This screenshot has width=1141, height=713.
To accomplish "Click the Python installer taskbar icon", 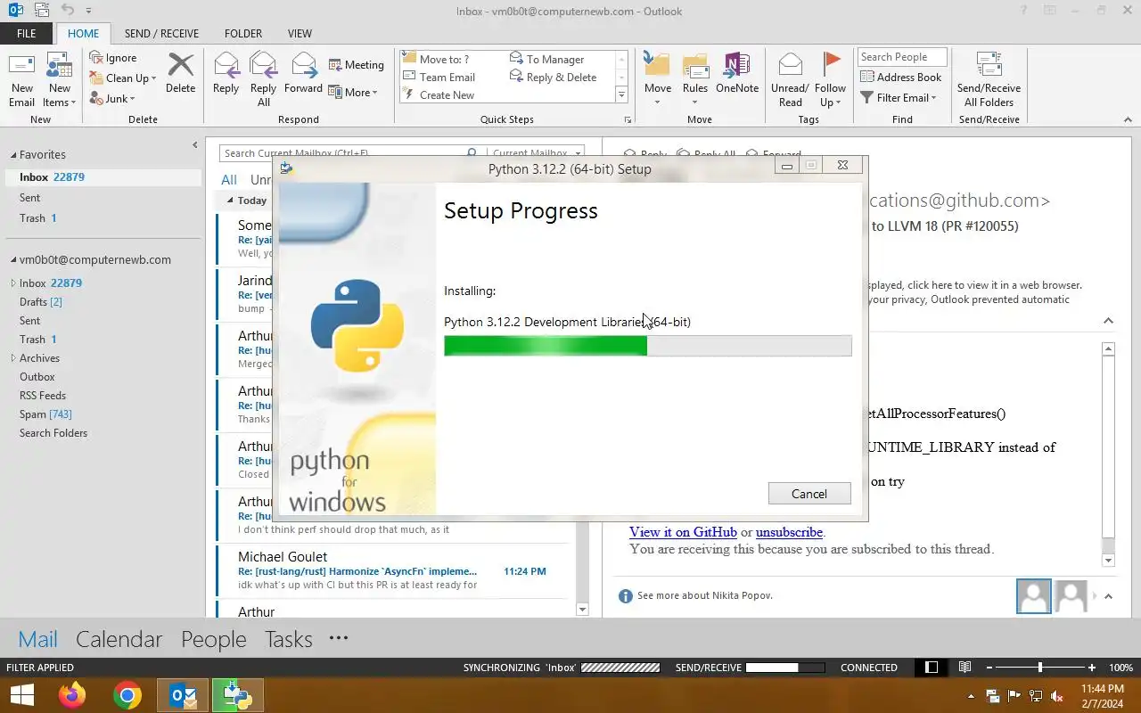I will pyautogui.click(x=238, y=695).
